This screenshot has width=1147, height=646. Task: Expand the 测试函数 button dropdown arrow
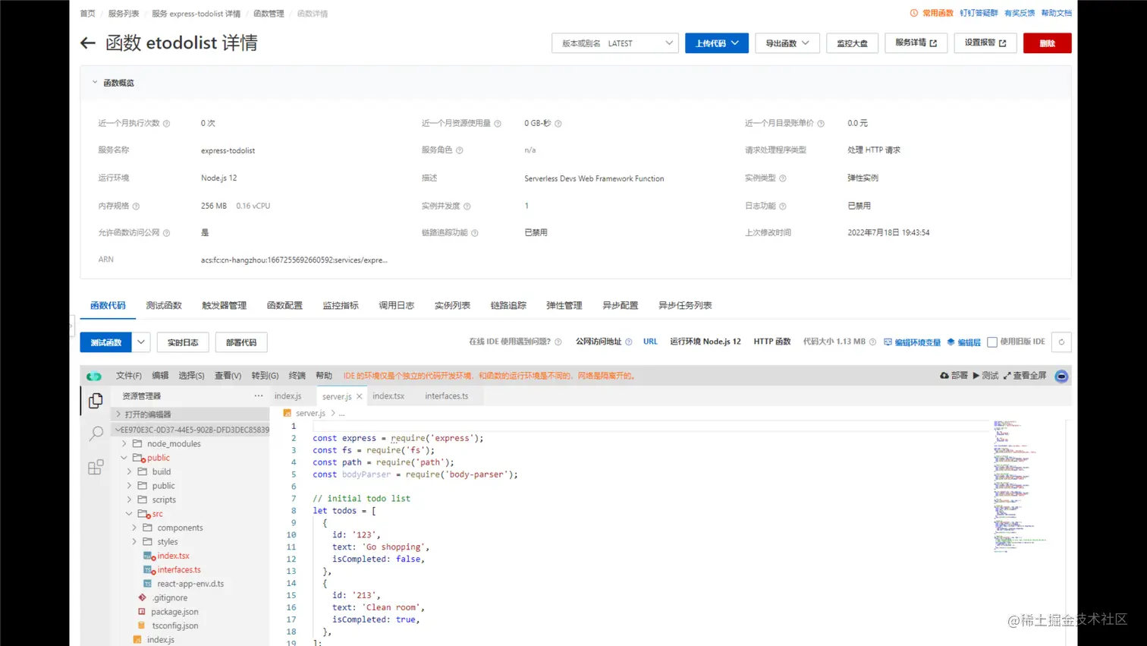pyautogui.click(x=140, y=342)
